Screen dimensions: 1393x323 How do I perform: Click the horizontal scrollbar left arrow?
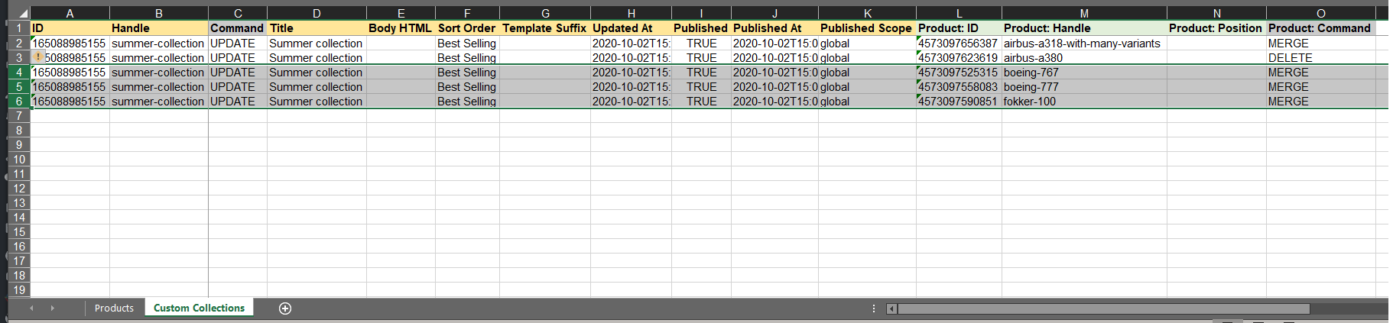pos(891,308)
